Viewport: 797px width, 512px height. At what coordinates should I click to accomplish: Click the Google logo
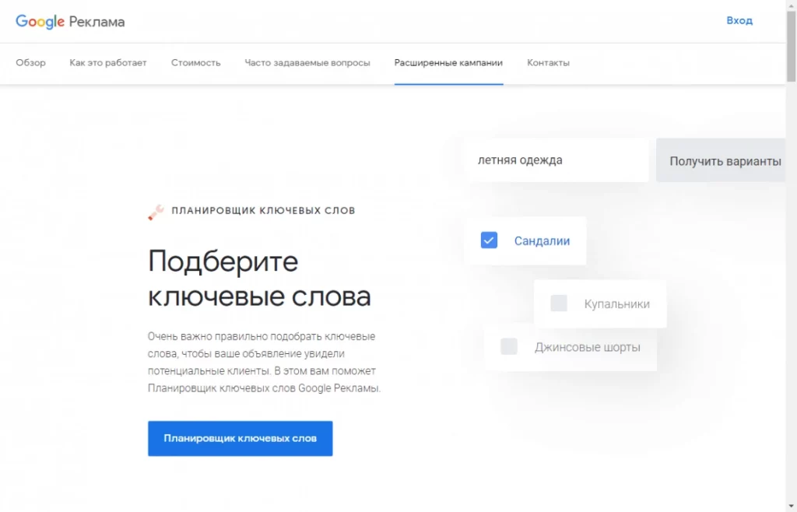(x=40, y=21)
